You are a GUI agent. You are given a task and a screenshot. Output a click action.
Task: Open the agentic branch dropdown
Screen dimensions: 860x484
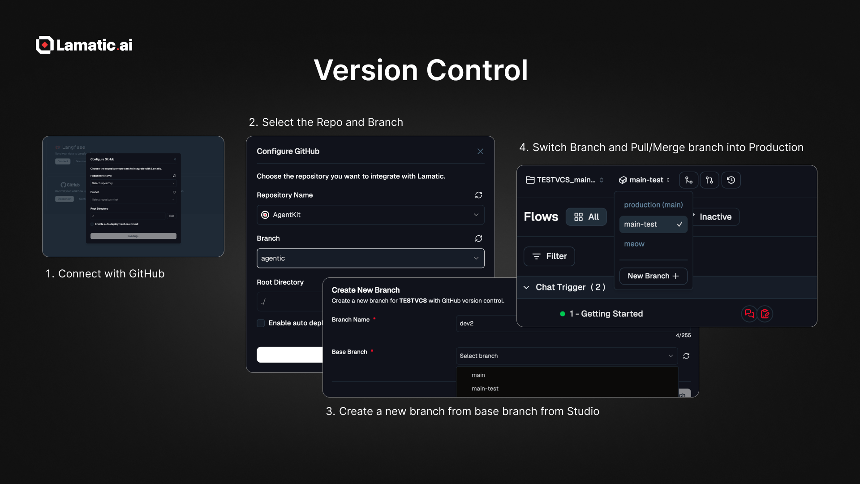point(370,259)
